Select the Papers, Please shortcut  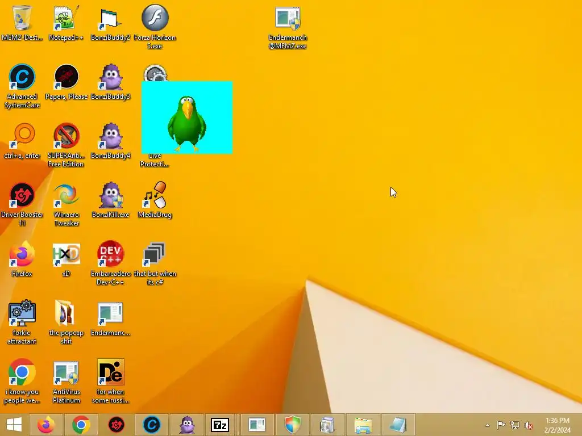(x=66, y=82)
